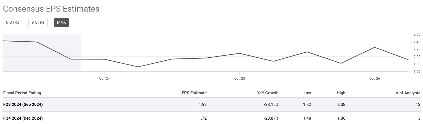The image size is (423, 124).
Task: Sort table by YoY Growth column
Action: point(268,93)
